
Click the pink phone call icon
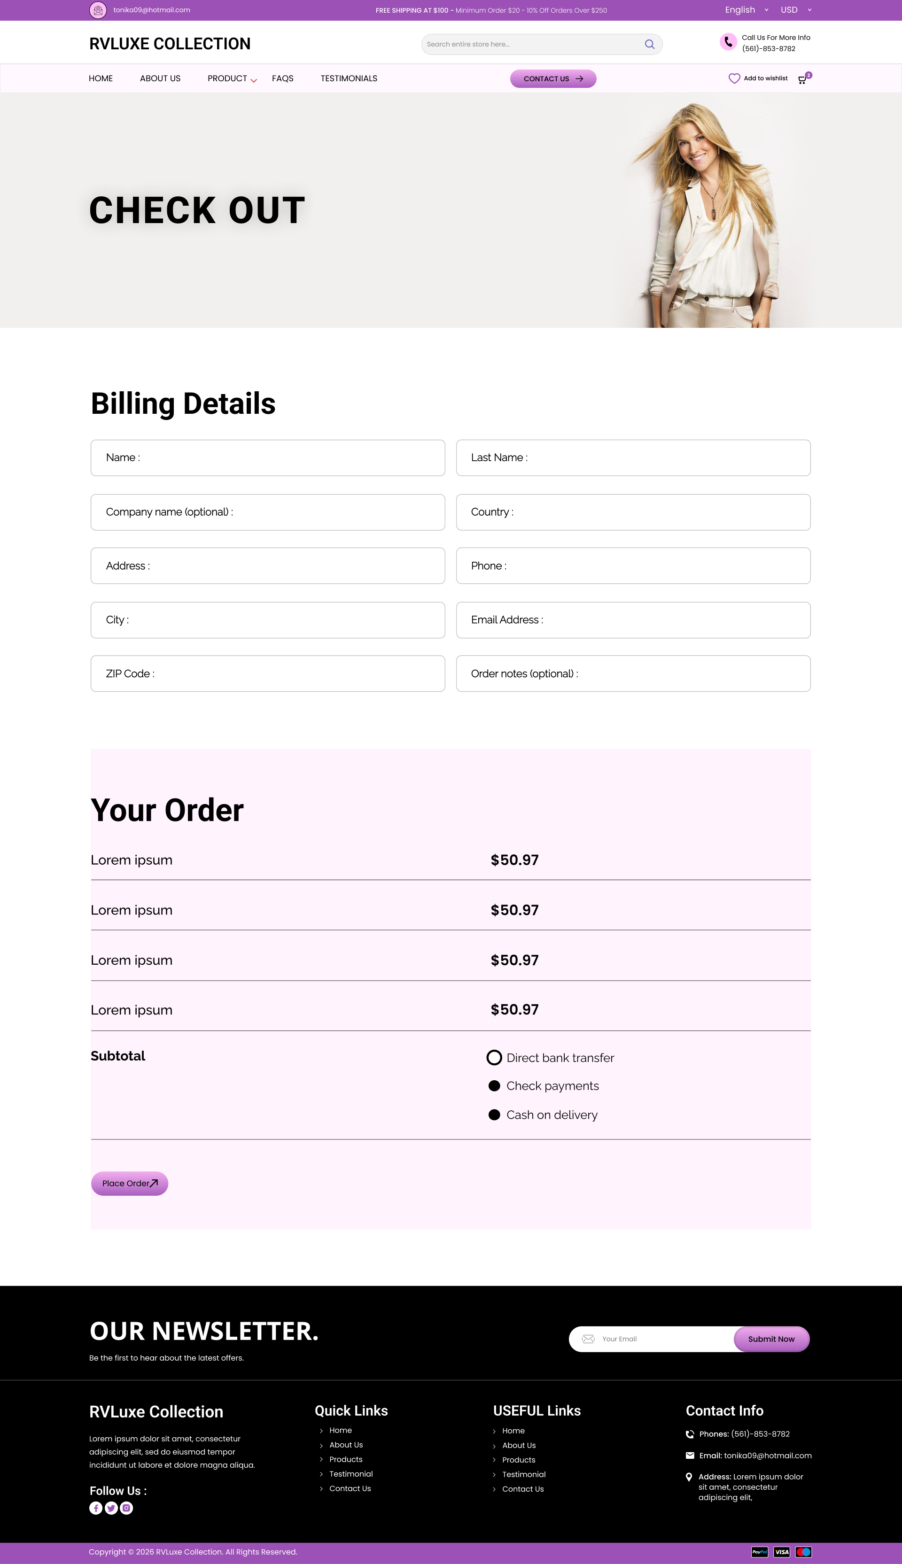pos(728,42)
